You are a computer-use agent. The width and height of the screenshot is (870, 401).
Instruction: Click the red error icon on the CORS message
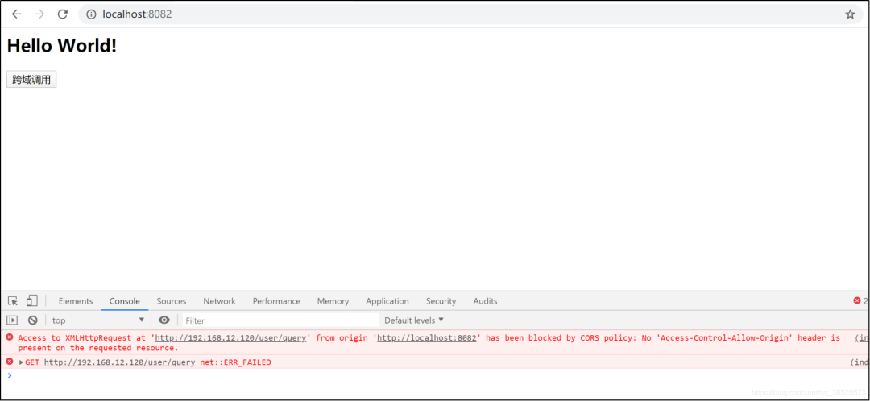[x=10, y=337]
